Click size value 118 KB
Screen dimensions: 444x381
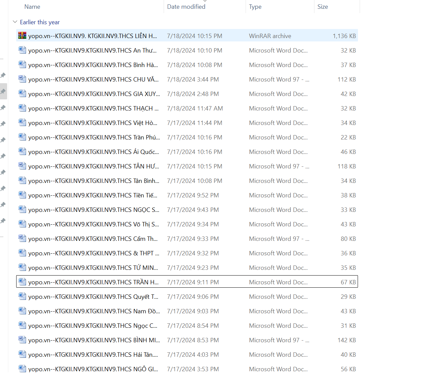pos(346,166)
